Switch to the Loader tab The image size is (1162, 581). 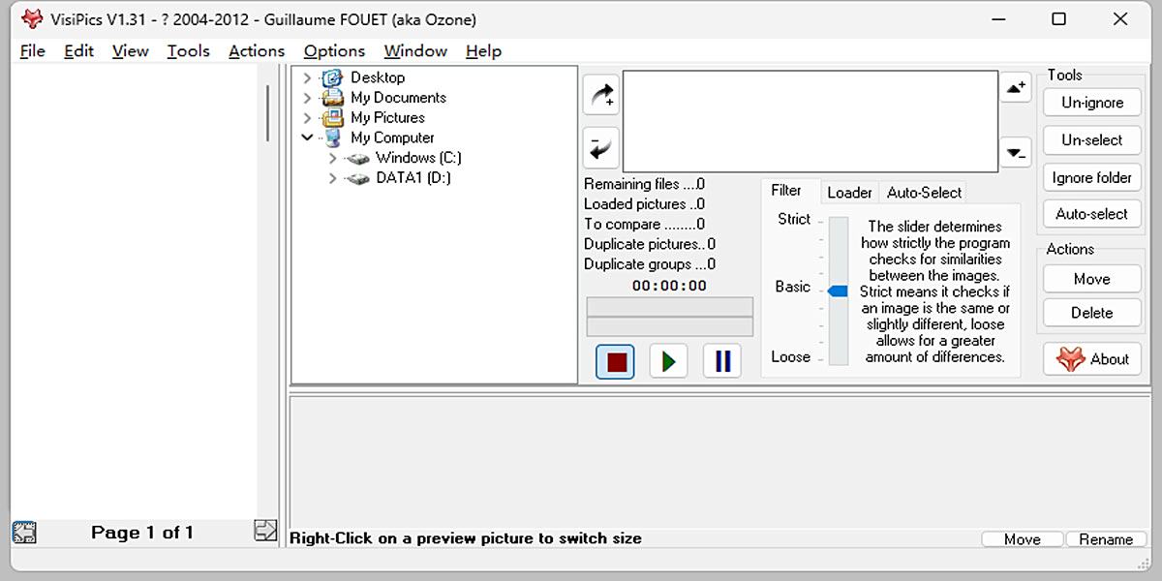(849, 193)
